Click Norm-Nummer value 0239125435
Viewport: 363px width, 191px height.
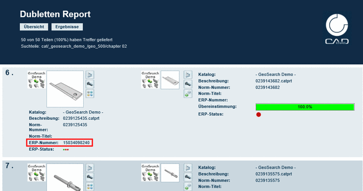(x=75, y=125)
